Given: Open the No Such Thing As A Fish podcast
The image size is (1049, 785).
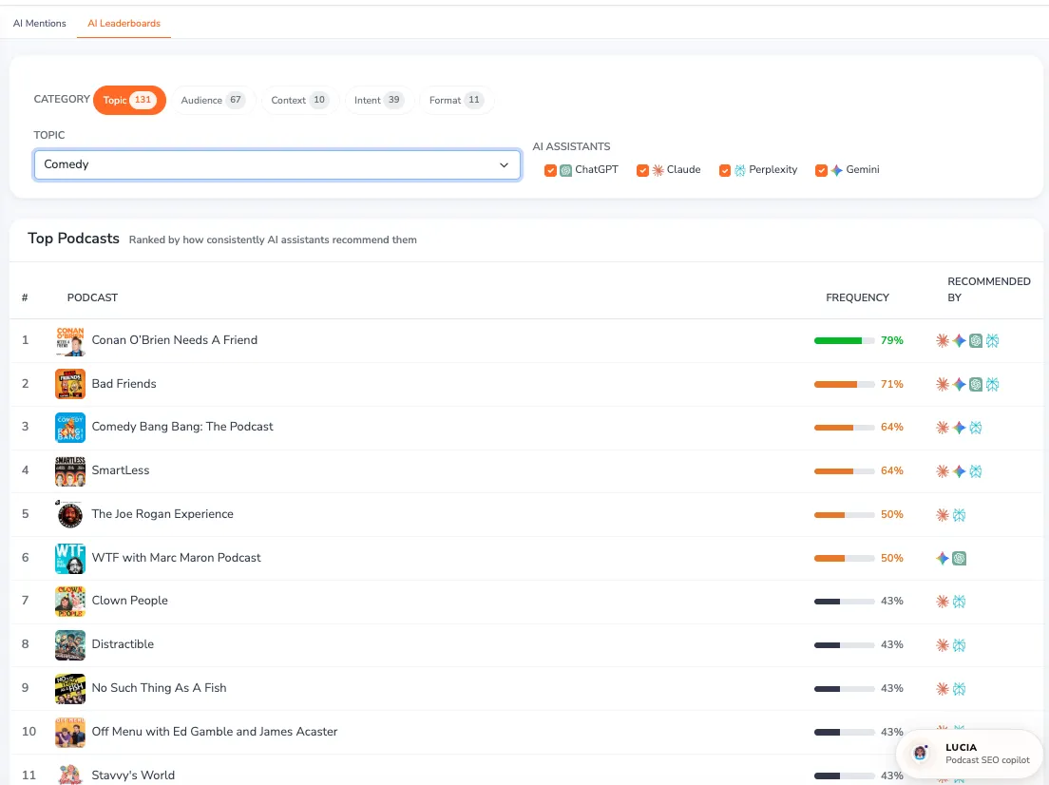Looking at the screenshot, I should [159, 687].
